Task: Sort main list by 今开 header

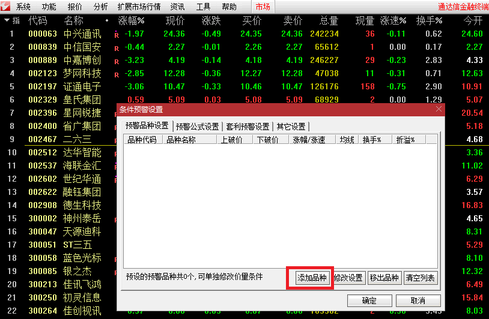Action: pyautogui.click(x=473, y=20)
